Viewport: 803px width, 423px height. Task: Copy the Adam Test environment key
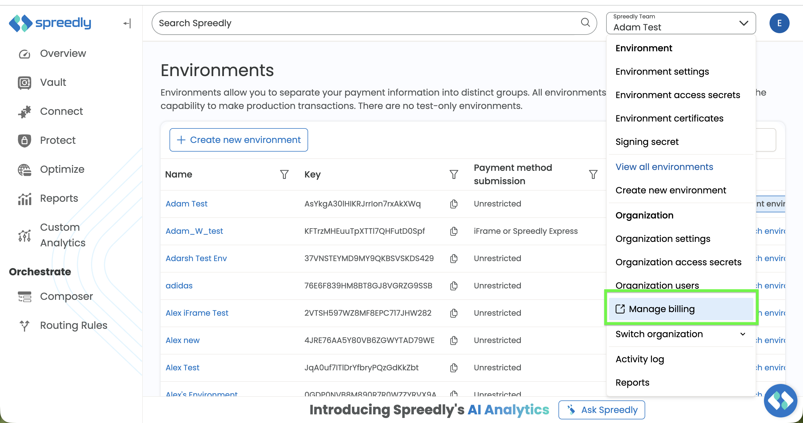coord(454,204)
